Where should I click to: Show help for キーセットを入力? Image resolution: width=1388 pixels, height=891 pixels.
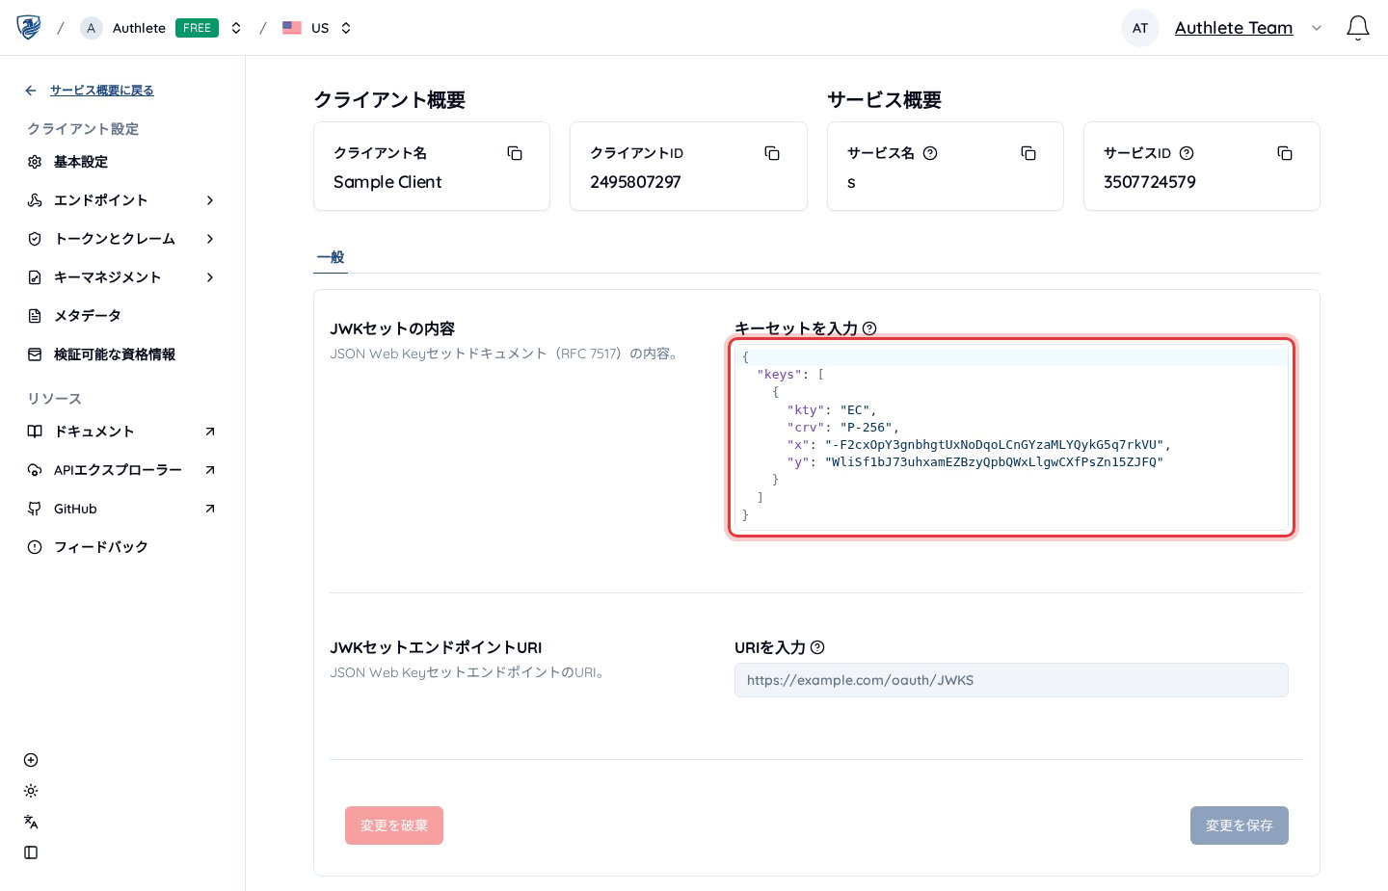click(x=869, y=328)
